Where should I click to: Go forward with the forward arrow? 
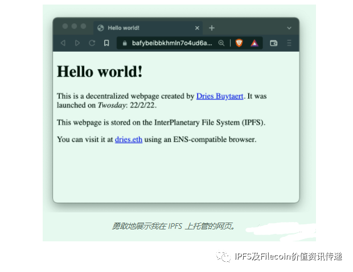click(77, 43)
